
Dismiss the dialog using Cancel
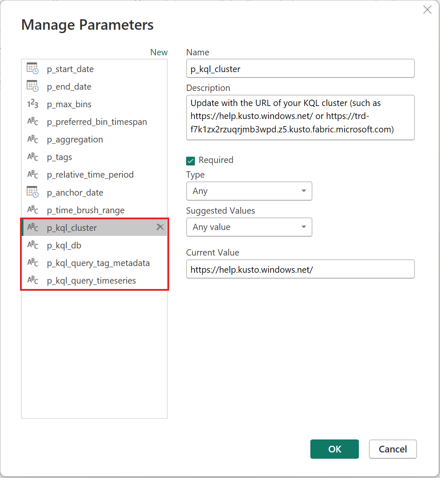click(x=392, y=449)
